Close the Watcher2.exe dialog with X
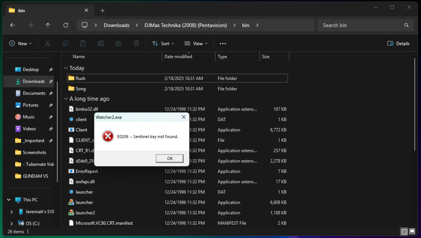This screenshot has height=238, width=421. pos(184,117)
